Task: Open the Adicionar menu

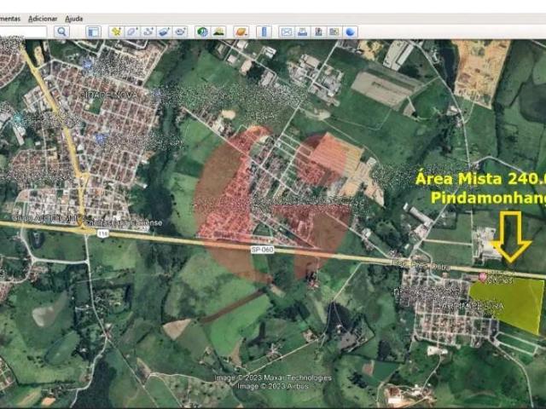Action: 43,18
